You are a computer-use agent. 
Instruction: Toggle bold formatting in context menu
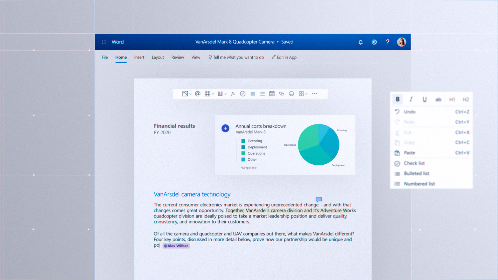pos(398,99)
